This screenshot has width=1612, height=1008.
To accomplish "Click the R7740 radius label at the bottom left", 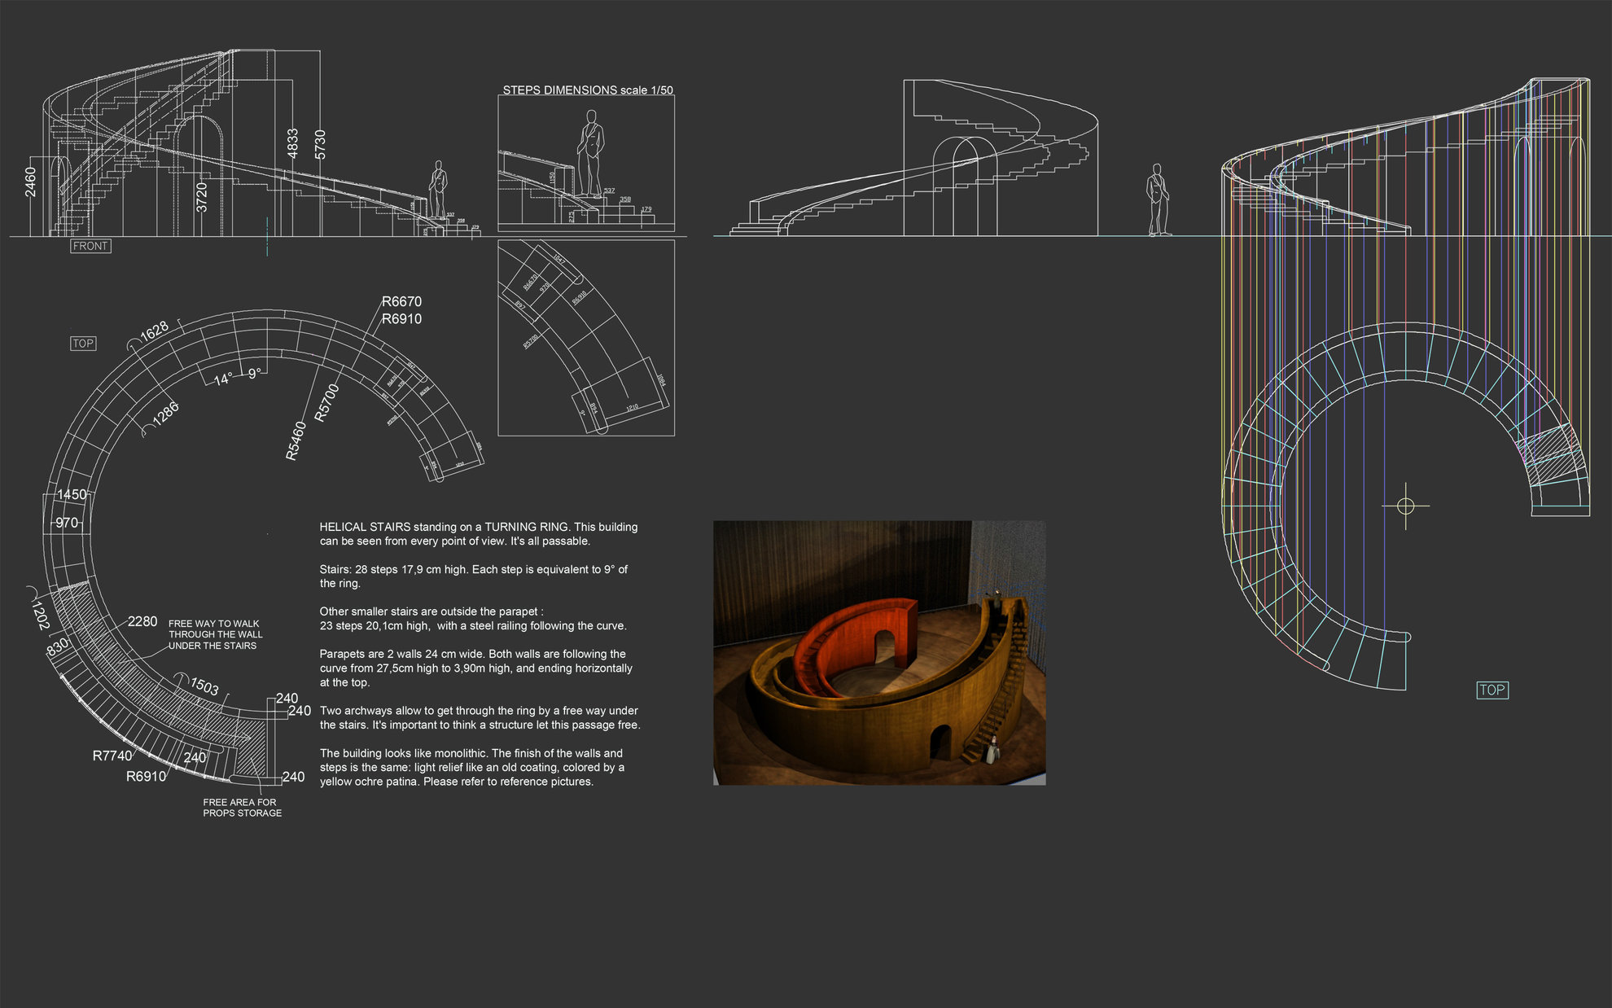I will [x=112, y=756].
